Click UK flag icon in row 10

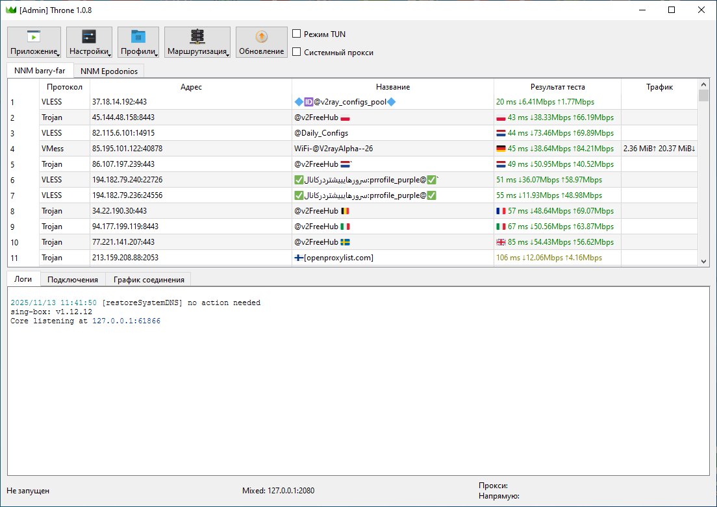(x=501, y=242)
